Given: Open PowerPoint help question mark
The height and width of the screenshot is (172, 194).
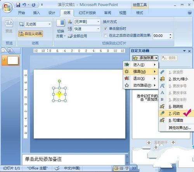Looking at the screenshot, I should click(190, 13).
